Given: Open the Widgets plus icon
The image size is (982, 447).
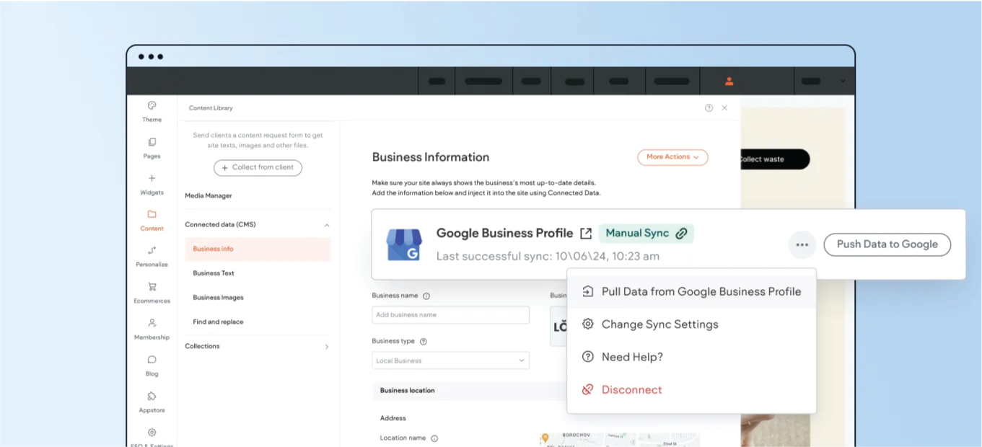Looking at the screenshot, I should point(152,178).
